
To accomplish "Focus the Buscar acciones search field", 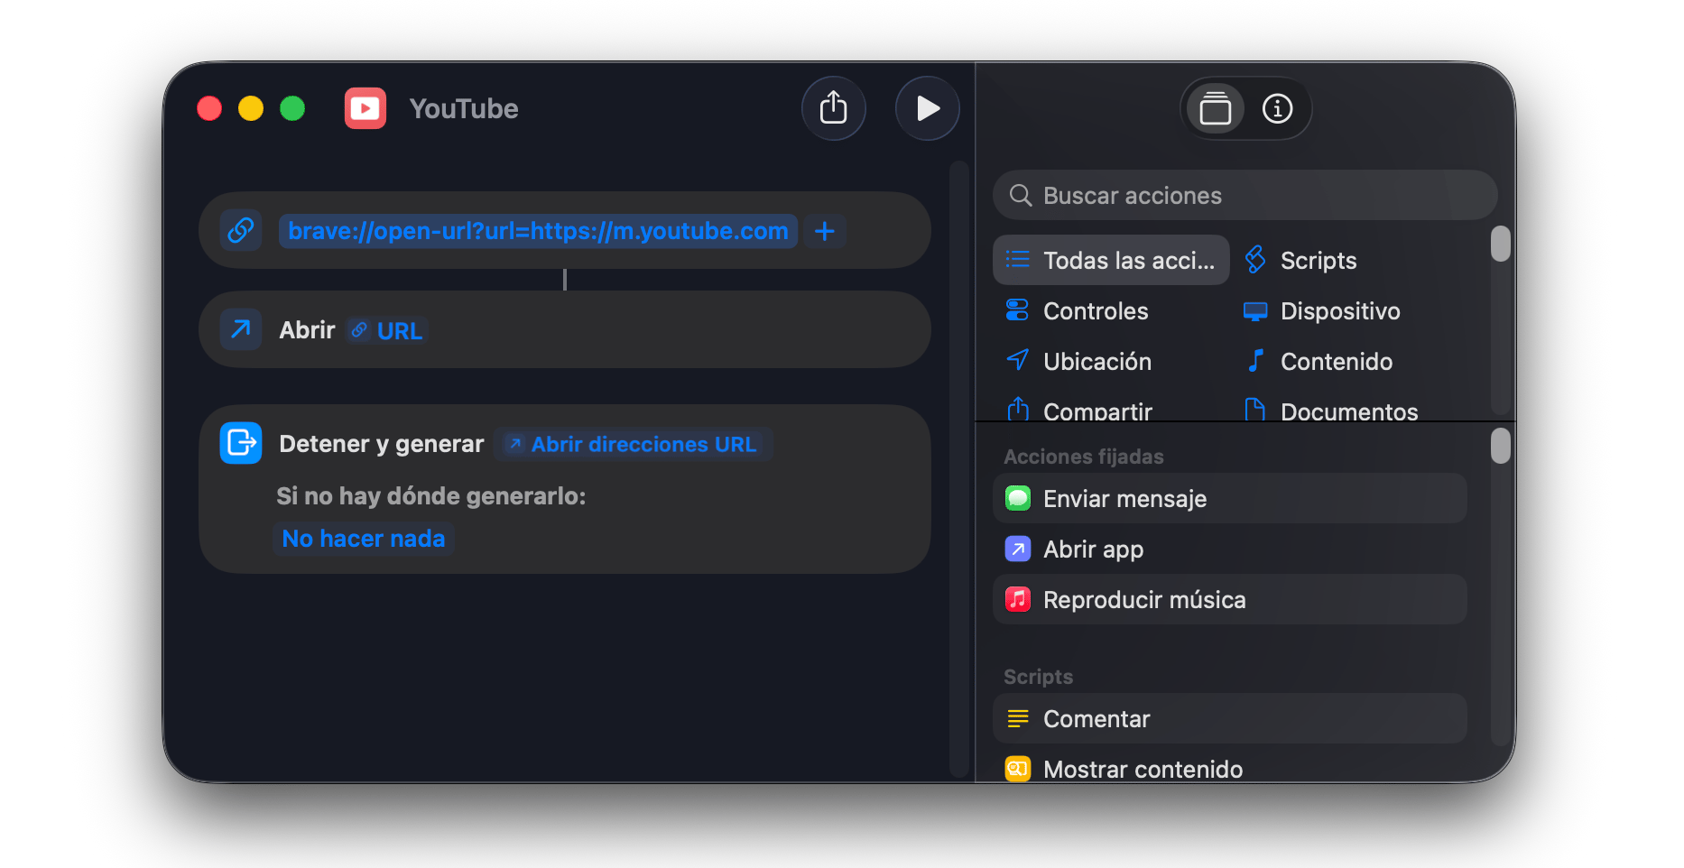I will (x=1245, y=196).
